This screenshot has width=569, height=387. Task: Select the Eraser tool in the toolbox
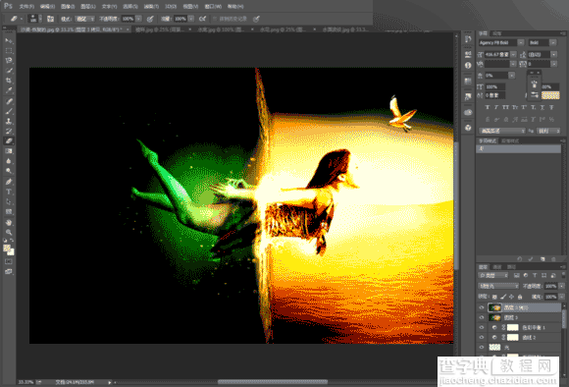point(9,141)
